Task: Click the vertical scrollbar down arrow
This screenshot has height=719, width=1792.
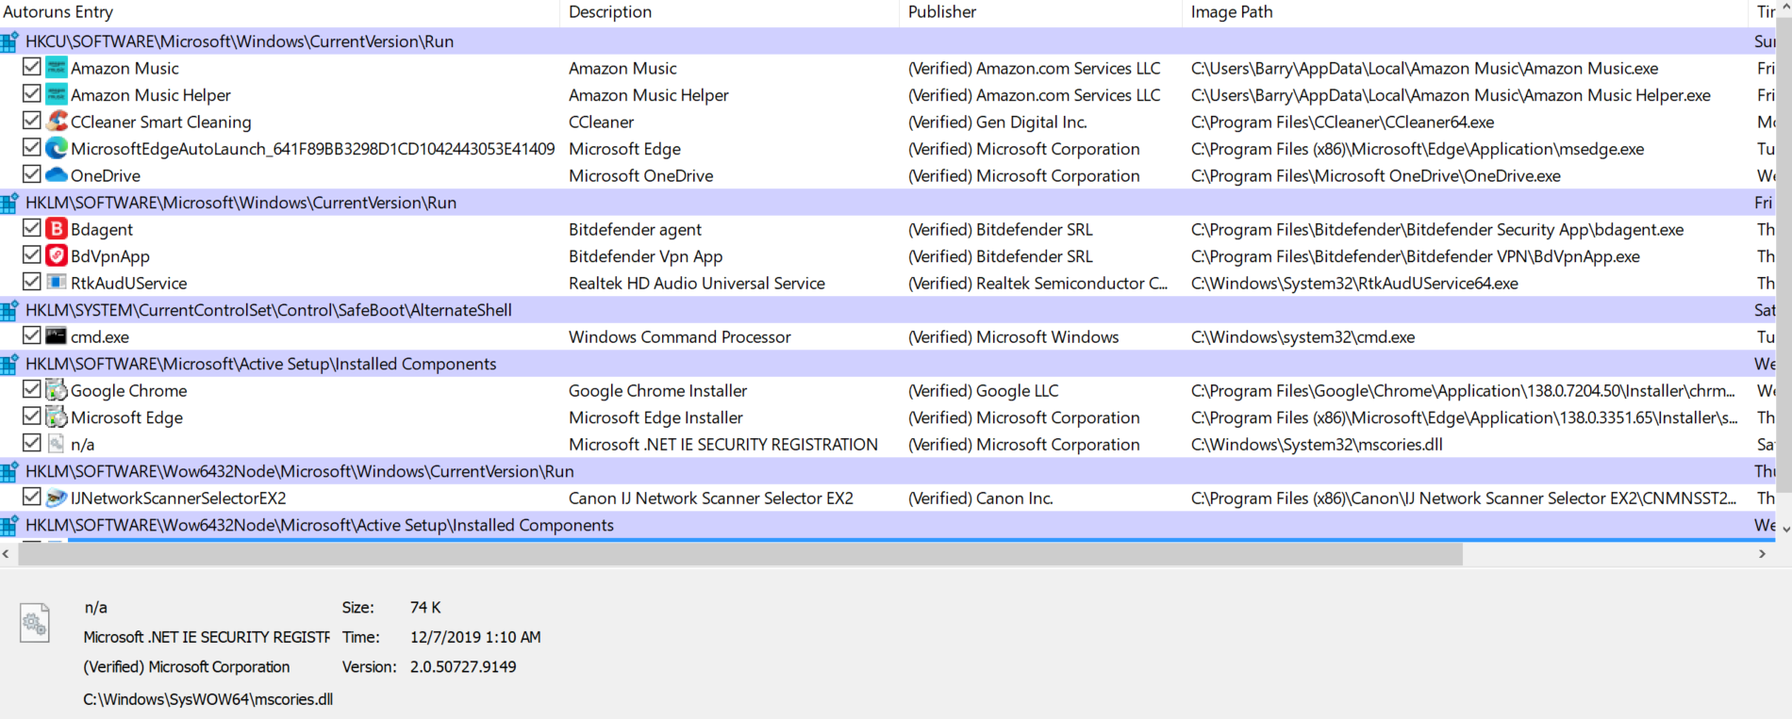Action: tap(1784, 530)
